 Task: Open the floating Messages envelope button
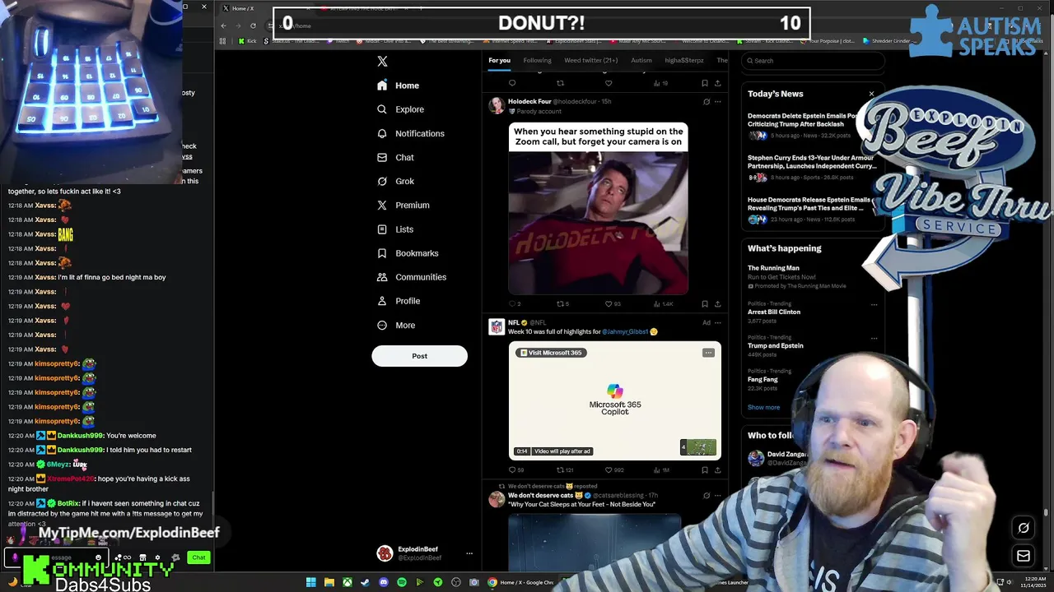click(1024, 556)
